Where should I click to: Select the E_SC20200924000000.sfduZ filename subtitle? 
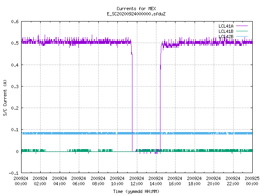136,14
